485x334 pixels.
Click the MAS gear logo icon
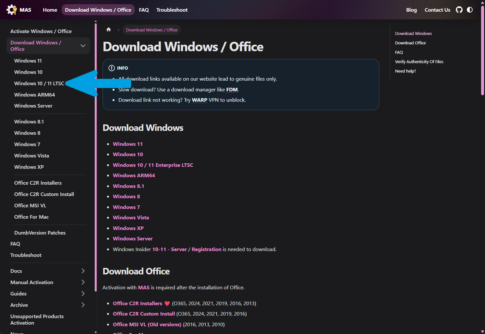coord(12,10)
